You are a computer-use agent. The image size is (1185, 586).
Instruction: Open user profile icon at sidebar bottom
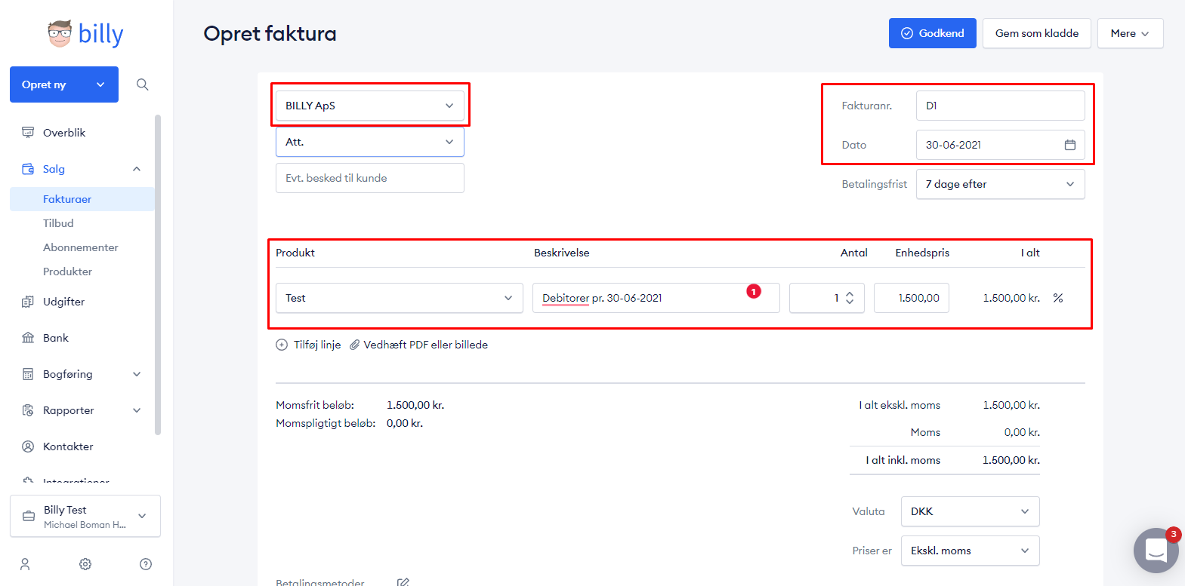(x=25, y=564)
